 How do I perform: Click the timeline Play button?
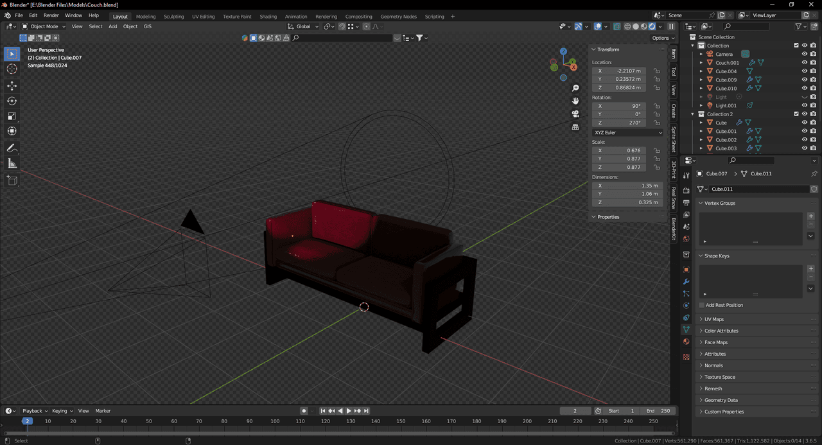[349, 411]
